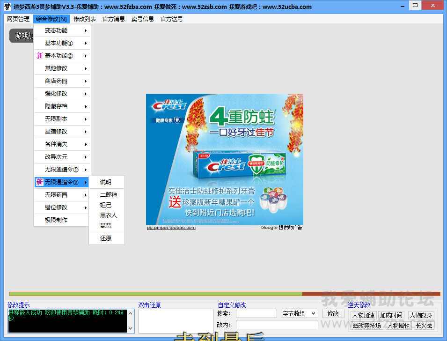Open the 网页管理 menu
This screenshot has height=341, width=447.
[x=18, y=19]
